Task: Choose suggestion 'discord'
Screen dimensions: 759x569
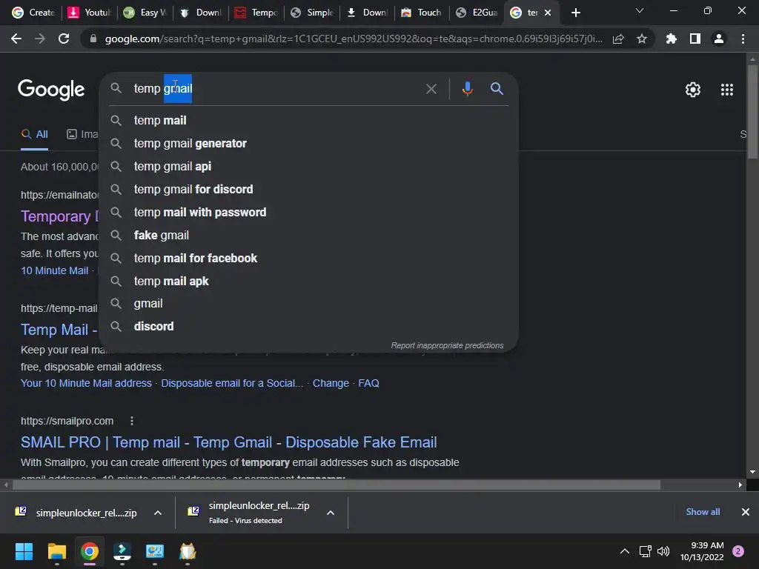Action: click(308, 326)
